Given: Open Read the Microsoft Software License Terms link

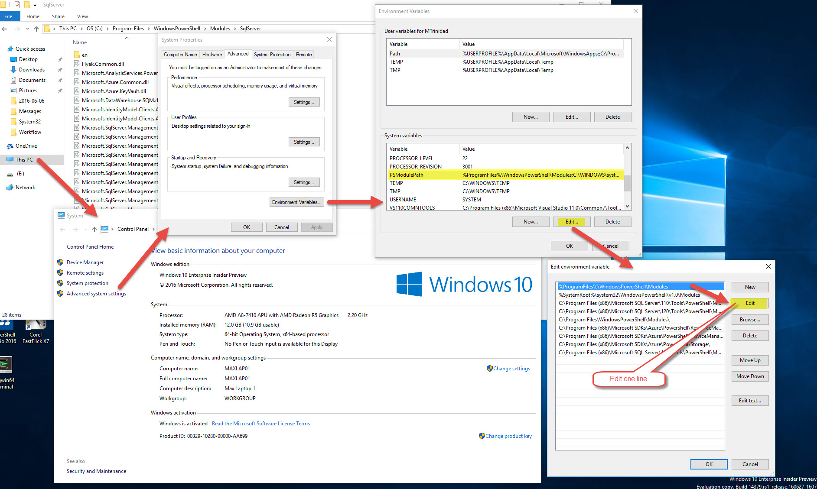Looking at the screenshot, I should click(x=261, y=424).
